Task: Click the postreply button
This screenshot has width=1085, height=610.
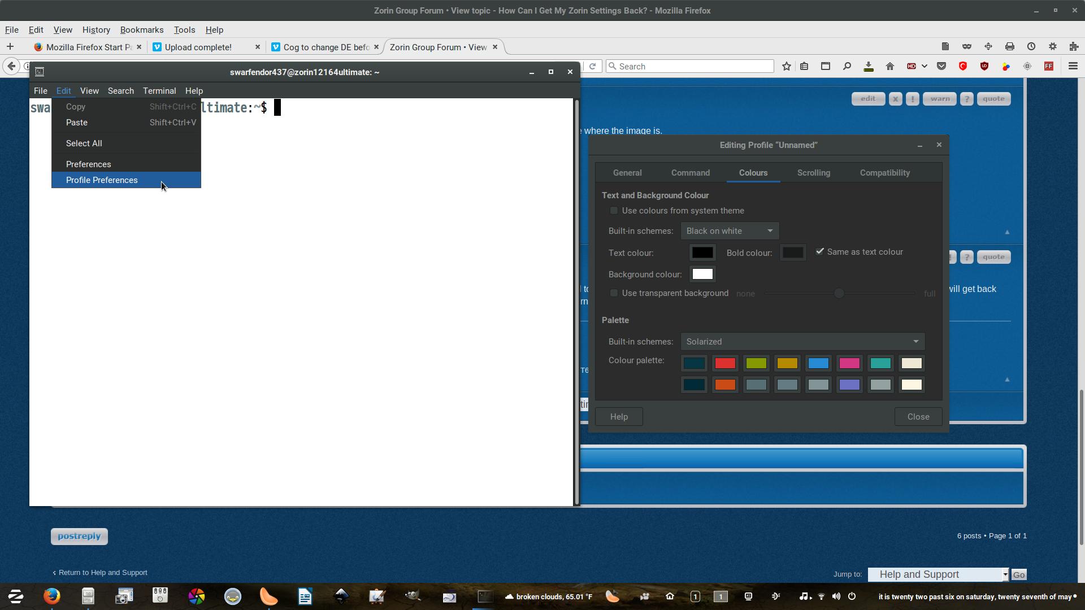Action: pyautogui.click(x=79, y=537)
